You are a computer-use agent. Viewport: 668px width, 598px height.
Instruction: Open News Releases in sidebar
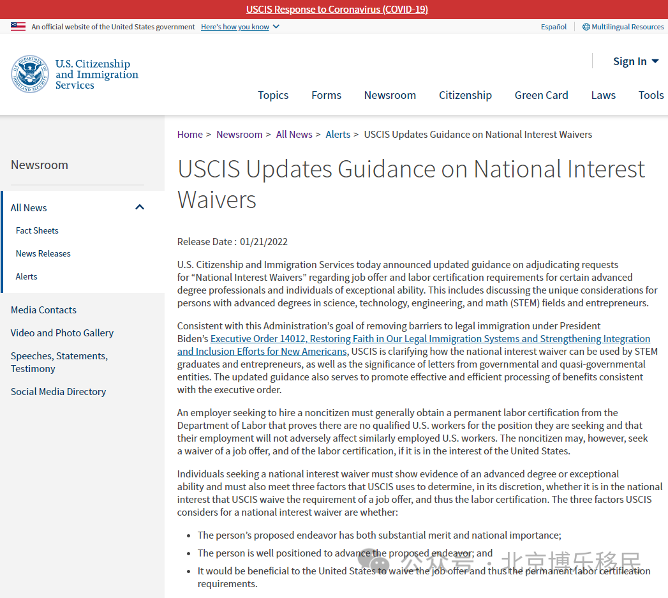coord(43,253)
